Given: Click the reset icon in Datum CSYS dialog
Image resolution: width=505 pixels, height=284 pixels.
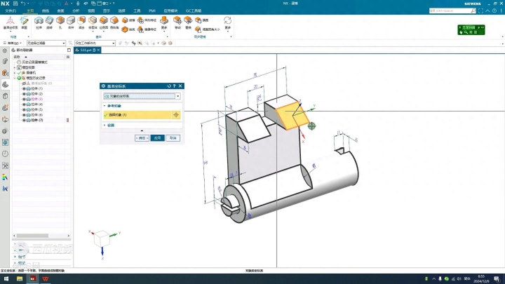Looking at the screenshot, I should pyautogui.click(x=169, y=86).
